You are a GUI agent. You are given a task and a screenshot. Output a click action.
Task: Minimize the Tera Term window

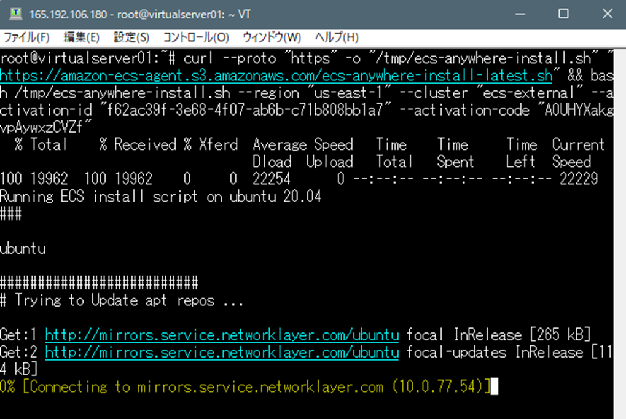pyautogui.click(x=520, y=14)
